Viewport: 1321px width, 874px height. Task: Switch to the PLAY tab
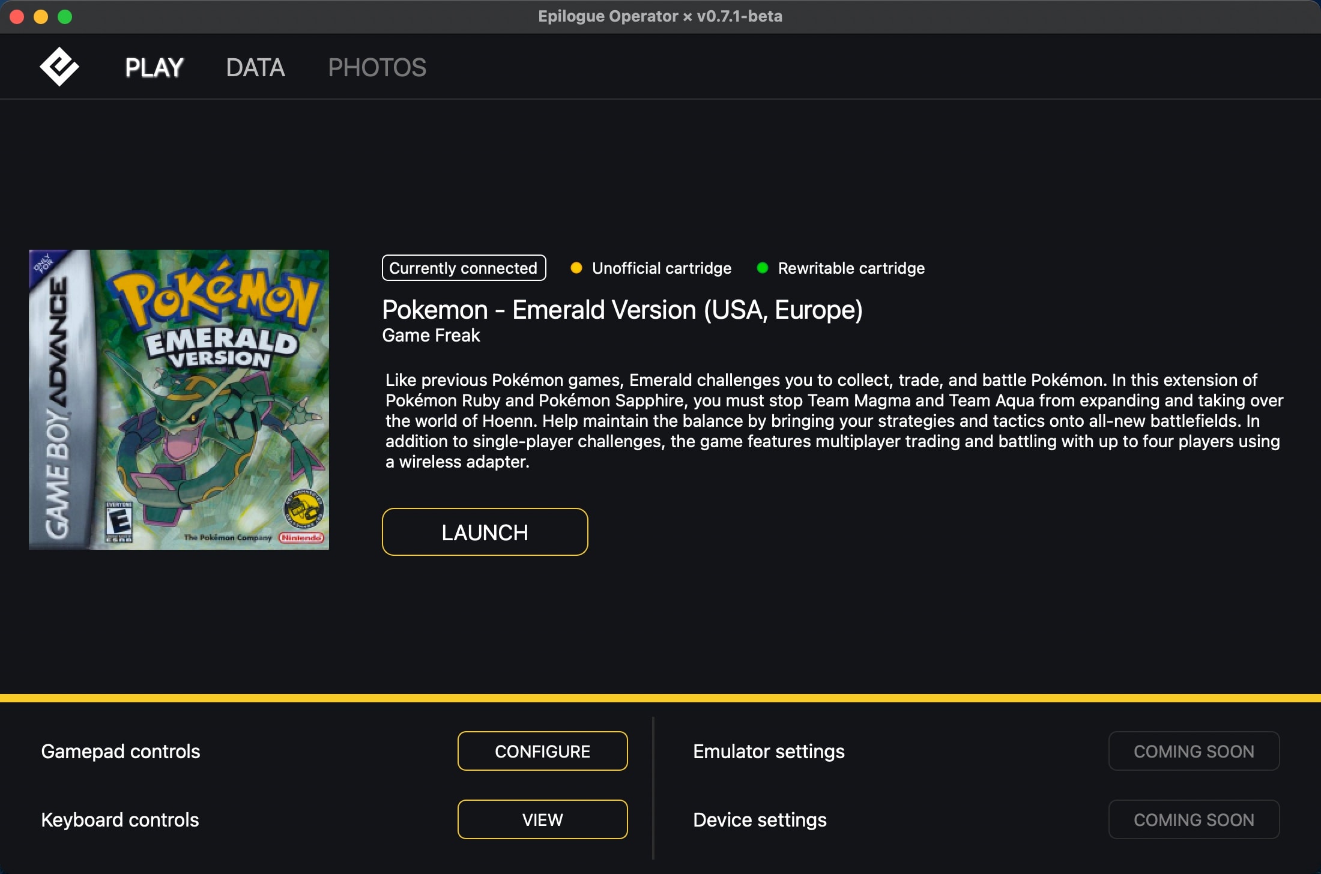154,67
